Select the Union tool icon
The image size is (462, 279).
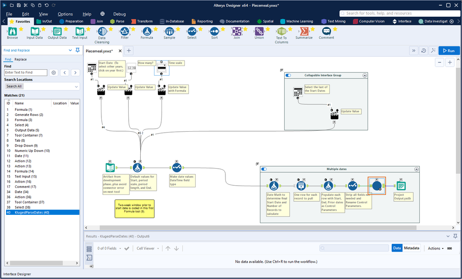pos(259,32)
